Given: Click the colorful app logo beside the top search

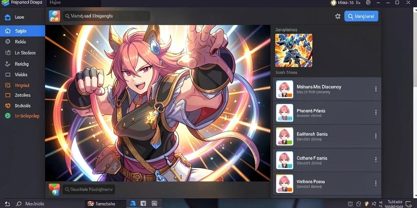Looking at the screenshot, I should [x=55, y=16].
